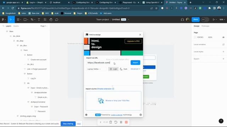Viewport: 227px width, 127px height.
Task: Pause the screen recording
Action: (121, 122)
